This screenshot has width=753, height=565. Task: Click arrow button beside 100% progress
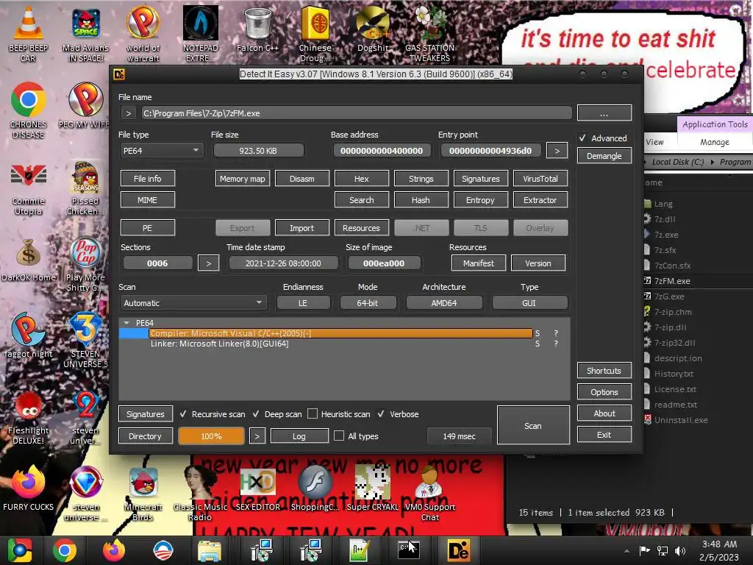click(x=257, y=436)
